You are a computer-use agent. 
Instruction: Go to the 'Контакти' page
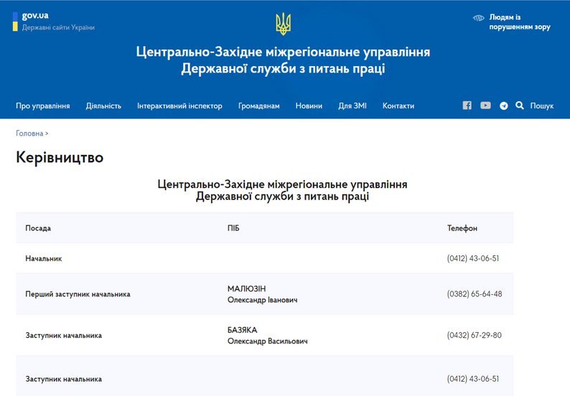[x=398, y=105]
